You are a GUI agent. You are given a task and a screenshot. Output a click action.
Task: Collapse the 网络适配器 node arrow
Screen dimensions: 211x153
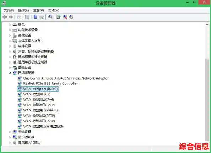pyautogui.click(x=10, y=73)
